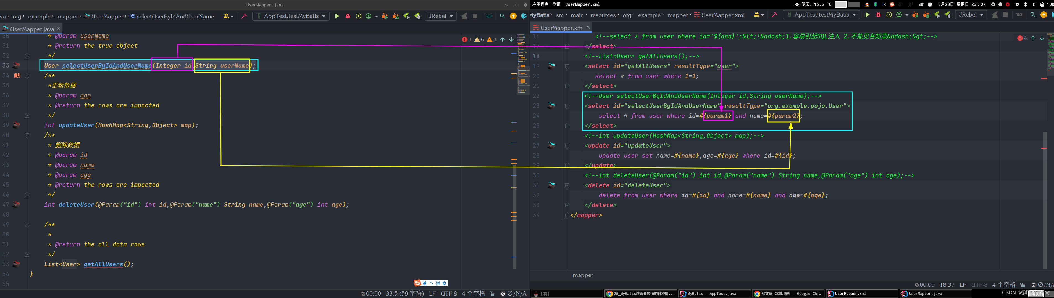Toggle read-only lock in UserMapper.java status bar
Viewport: 1054px width, 298px height.
pyautogui.click(x=492, y=294)
